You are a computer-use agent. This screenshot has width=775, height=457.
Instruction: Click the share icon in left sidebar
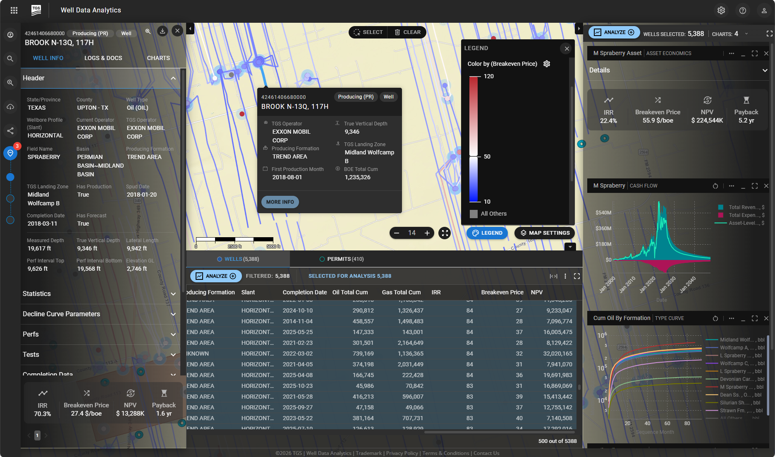pyautogui.click(x=10, y=131)
